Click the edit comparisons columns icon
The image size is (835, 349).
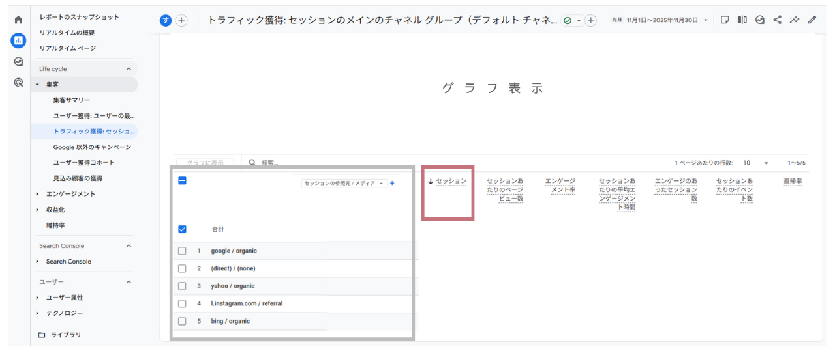click(742, 20)
